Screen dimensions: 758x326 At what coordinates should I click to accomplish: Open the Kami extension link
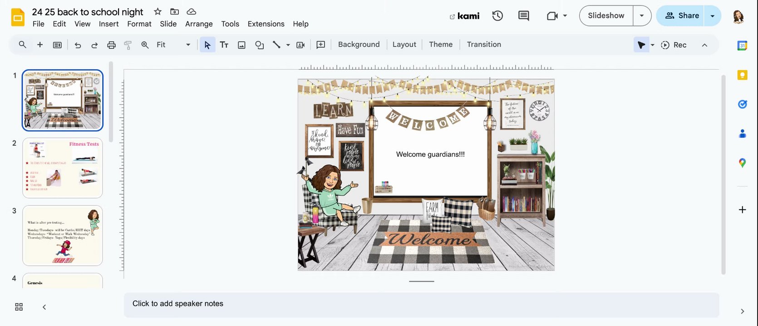pyautogui.click(x=465, y=16)
